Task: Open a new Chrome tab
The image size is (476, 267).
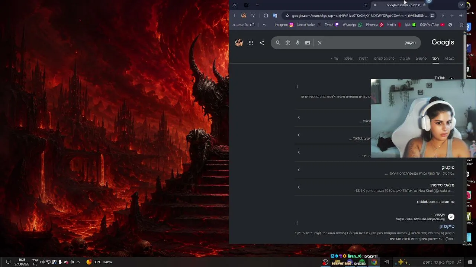Action: (x=366, y=5)
